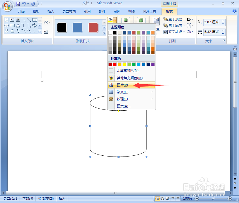This screenshot has height=203, width=239.
Task: Switch to Draft view
Action: point(178,199)
